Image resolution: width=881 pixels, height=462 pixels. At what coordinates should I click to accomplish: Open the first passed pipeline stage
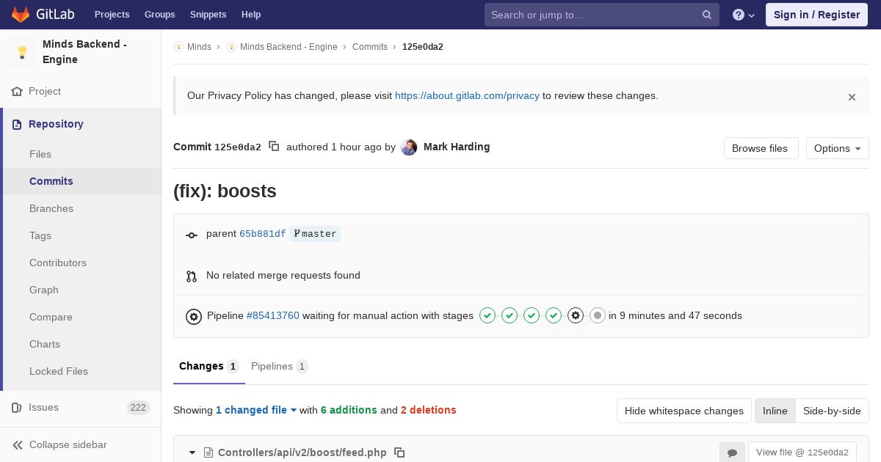coord(487,315)
